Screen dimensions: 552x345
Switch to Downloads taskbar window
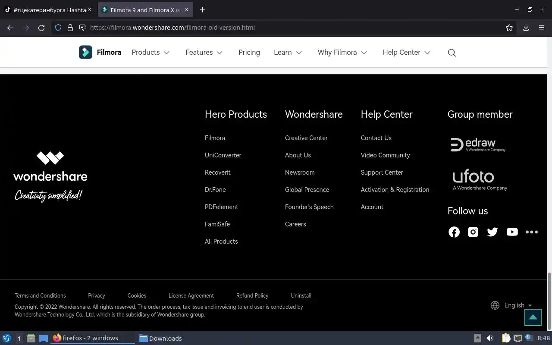click(x=160, y=338)
